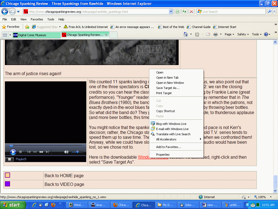Select Properties in context menu
Viewport: 278px width, 209px height.
click(163, 155)
